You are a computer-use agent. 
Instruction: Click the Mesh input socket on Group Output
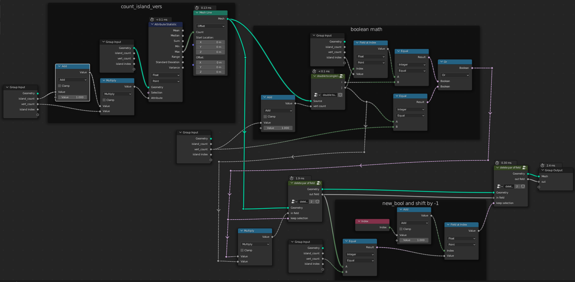(539, 176)
